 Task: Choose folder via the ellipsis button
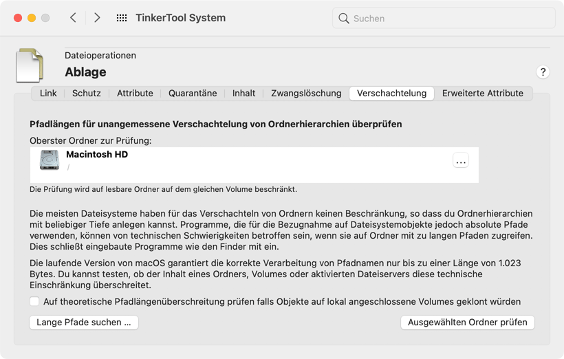coord(461,160)
